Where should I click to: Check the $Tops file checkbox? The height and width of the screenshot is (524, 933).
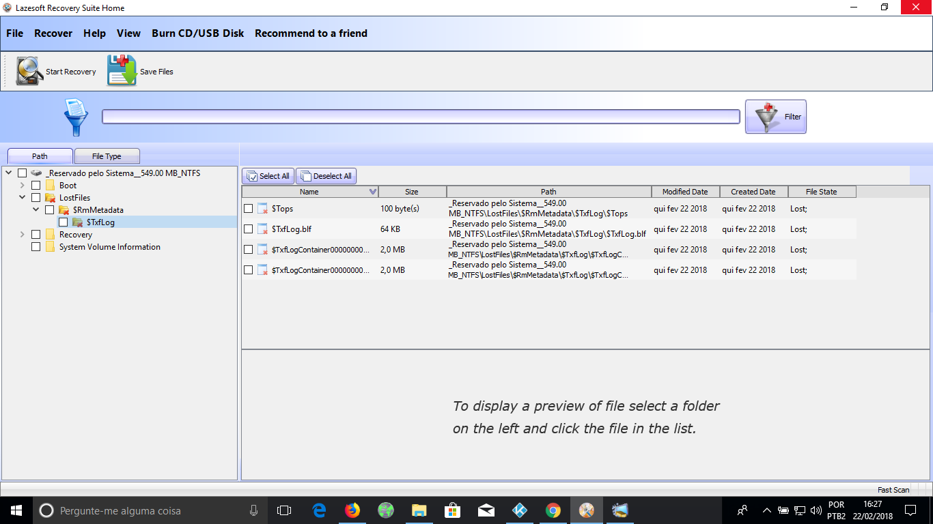coord(249,209)
